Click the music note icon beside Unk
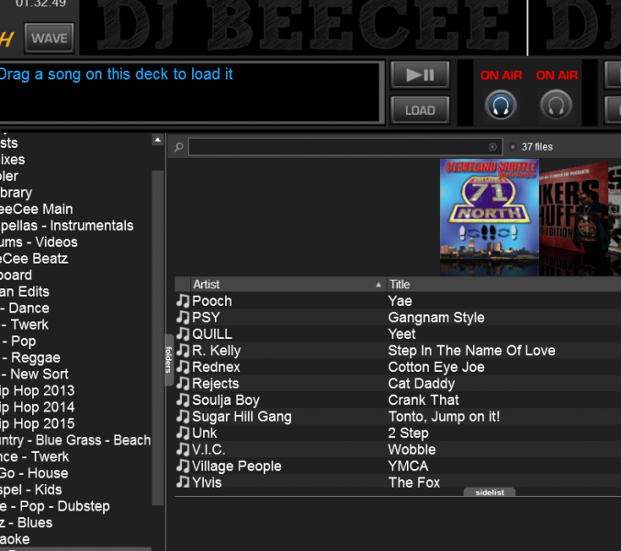 point(183,433)
